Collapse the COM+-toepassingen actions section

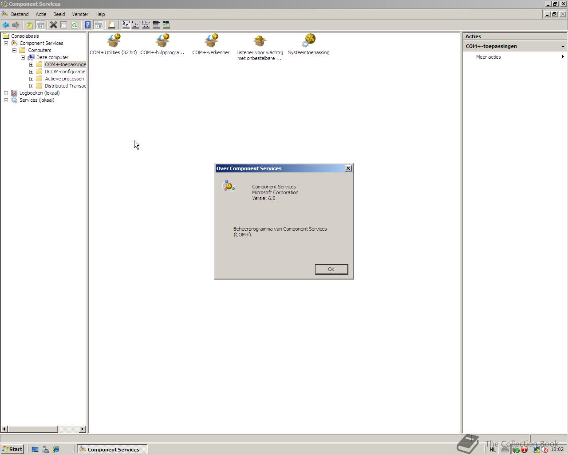pos(563,46)
